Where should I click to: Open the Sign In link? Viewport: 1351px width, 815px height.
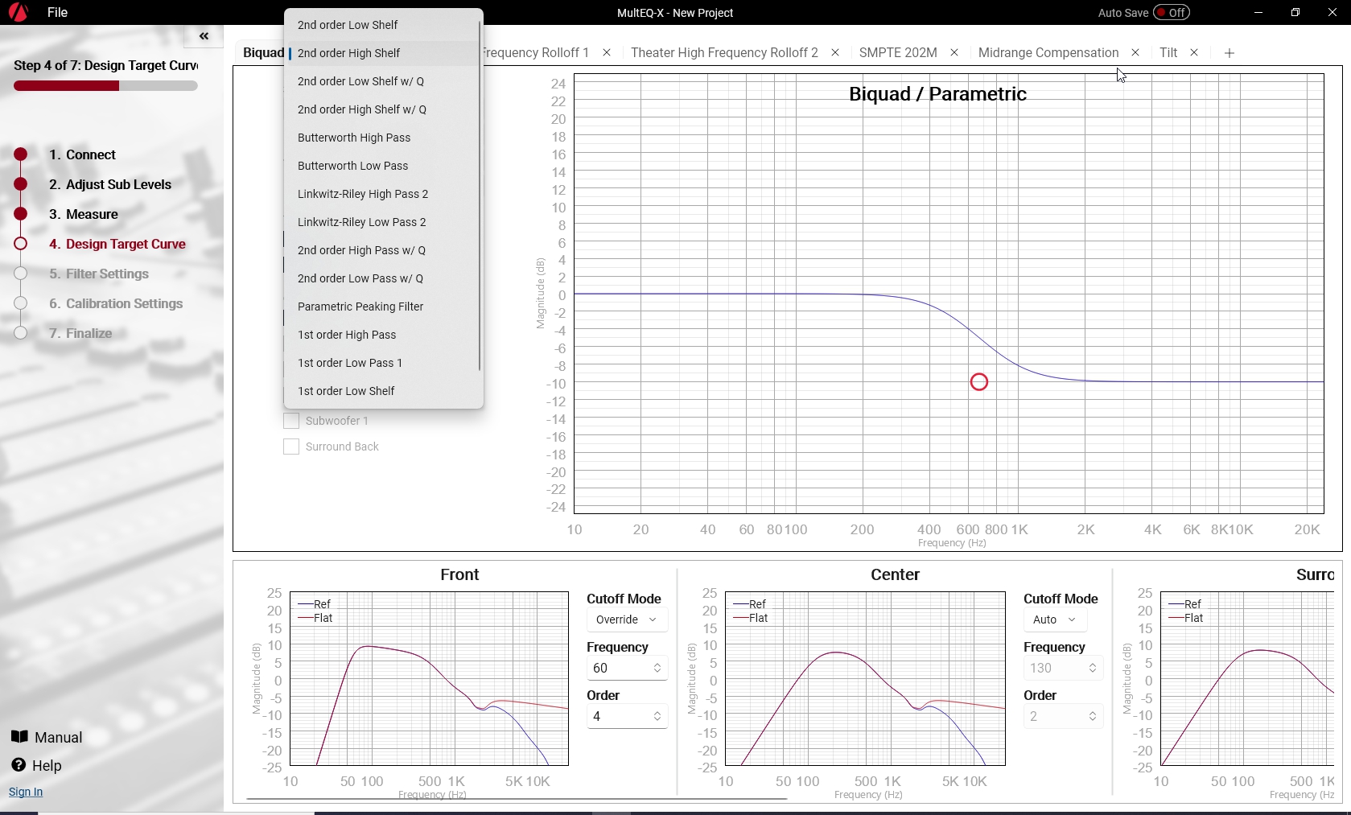point(26,792)
